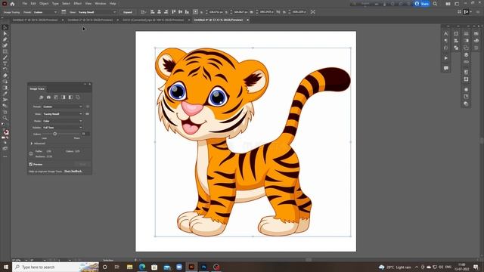Open File Explorer from the taskbar
The height and width of the screenshot is (272, 484).
pyautogui.click(x=129, y=267)
